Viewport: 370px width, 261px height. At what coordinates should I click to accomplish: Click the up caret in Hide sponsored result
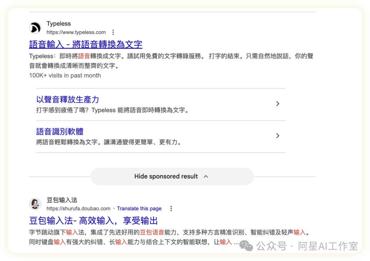(206, 176)
